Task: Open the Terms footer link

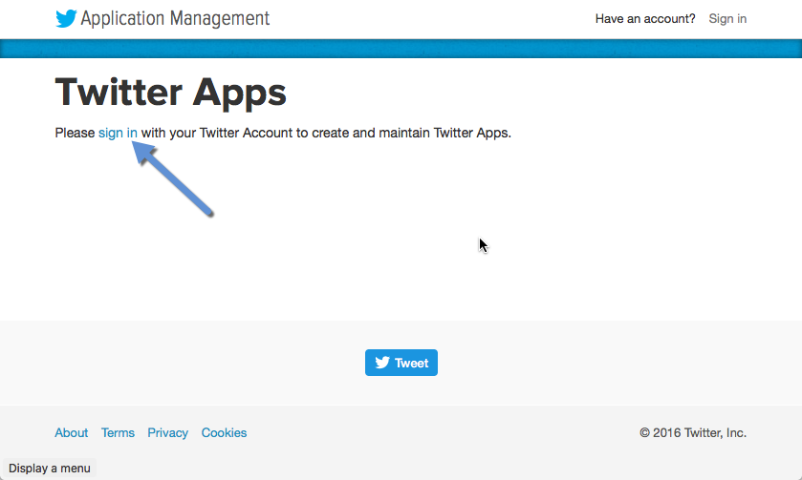Action: (x=118, y=432)
